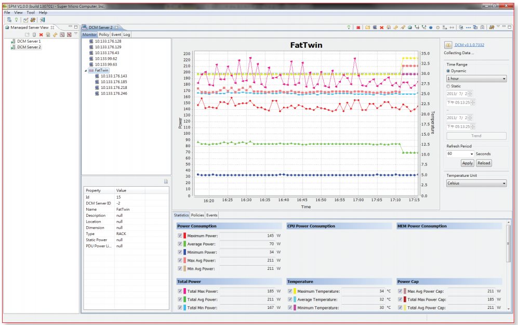Click the red stop square icon in DCM Server 2 toolbar
This screenshot has width=518, height=325.
358,28
